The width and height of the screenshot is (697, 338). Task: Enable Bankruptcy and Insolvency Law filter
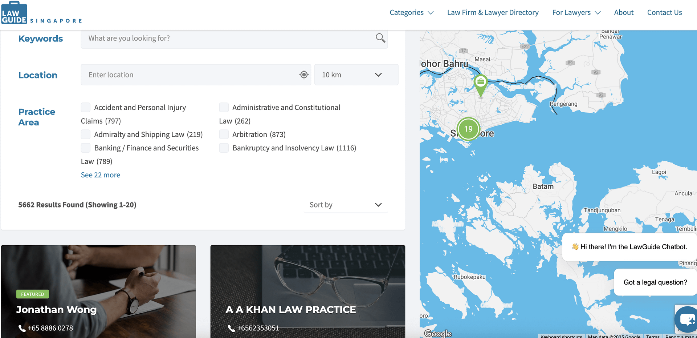coord(224,148)
